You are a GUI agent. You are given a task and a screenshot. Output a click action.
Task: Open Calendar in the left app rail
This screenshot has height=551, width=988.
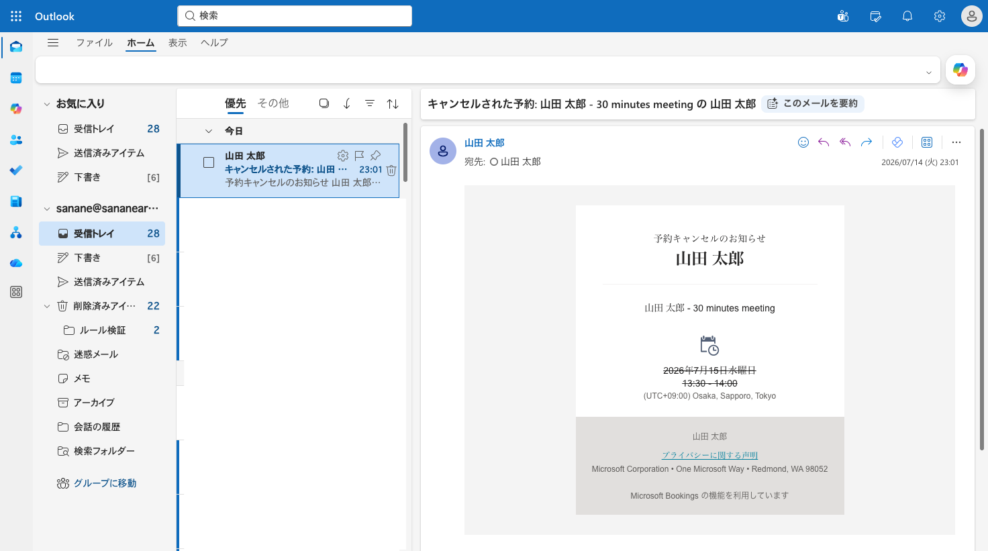click(x=16, y=78)
